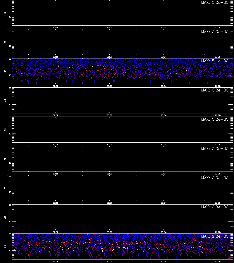
Task: Select 'MAX: 0.0e+00' in panel 4A
Action: (x=215, y=90)
